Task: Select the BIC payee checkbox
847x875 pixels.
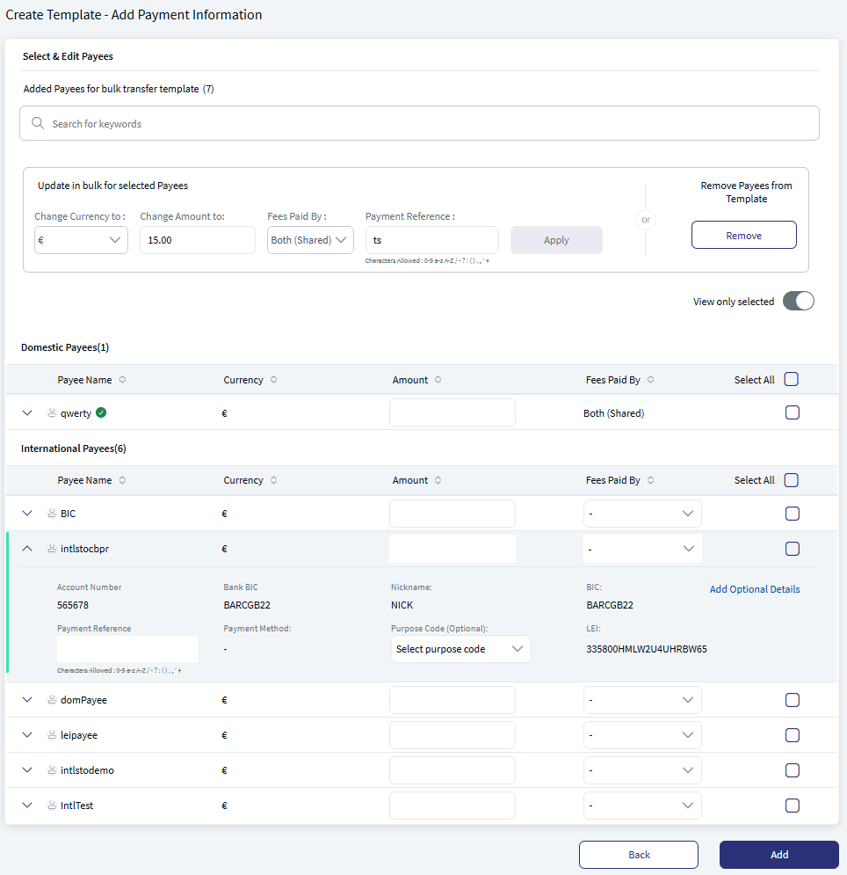Action: (x=793, y=514)
